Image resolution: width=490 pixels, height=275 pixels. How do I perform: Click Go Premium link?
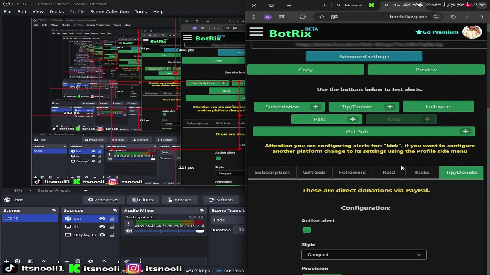pyautogui.click(x=437, y=32)
